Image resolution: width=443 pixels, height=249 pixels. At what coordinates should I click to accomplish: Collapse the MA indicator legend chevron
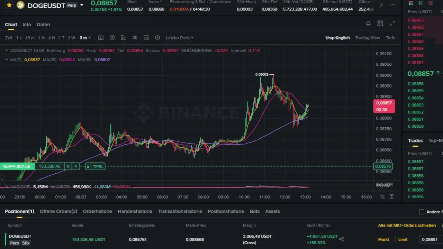7,59
